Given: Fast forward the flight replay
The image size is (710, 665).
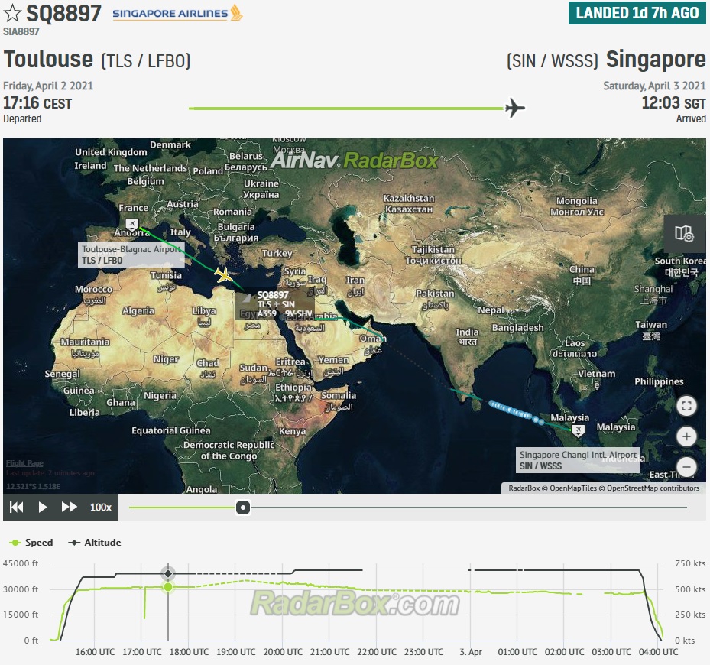Looking at the screenshot, I should tap(70, 507).
